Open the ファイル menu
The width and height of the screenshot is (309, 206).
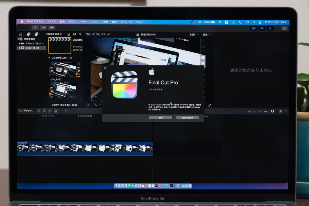coord(51,22)
